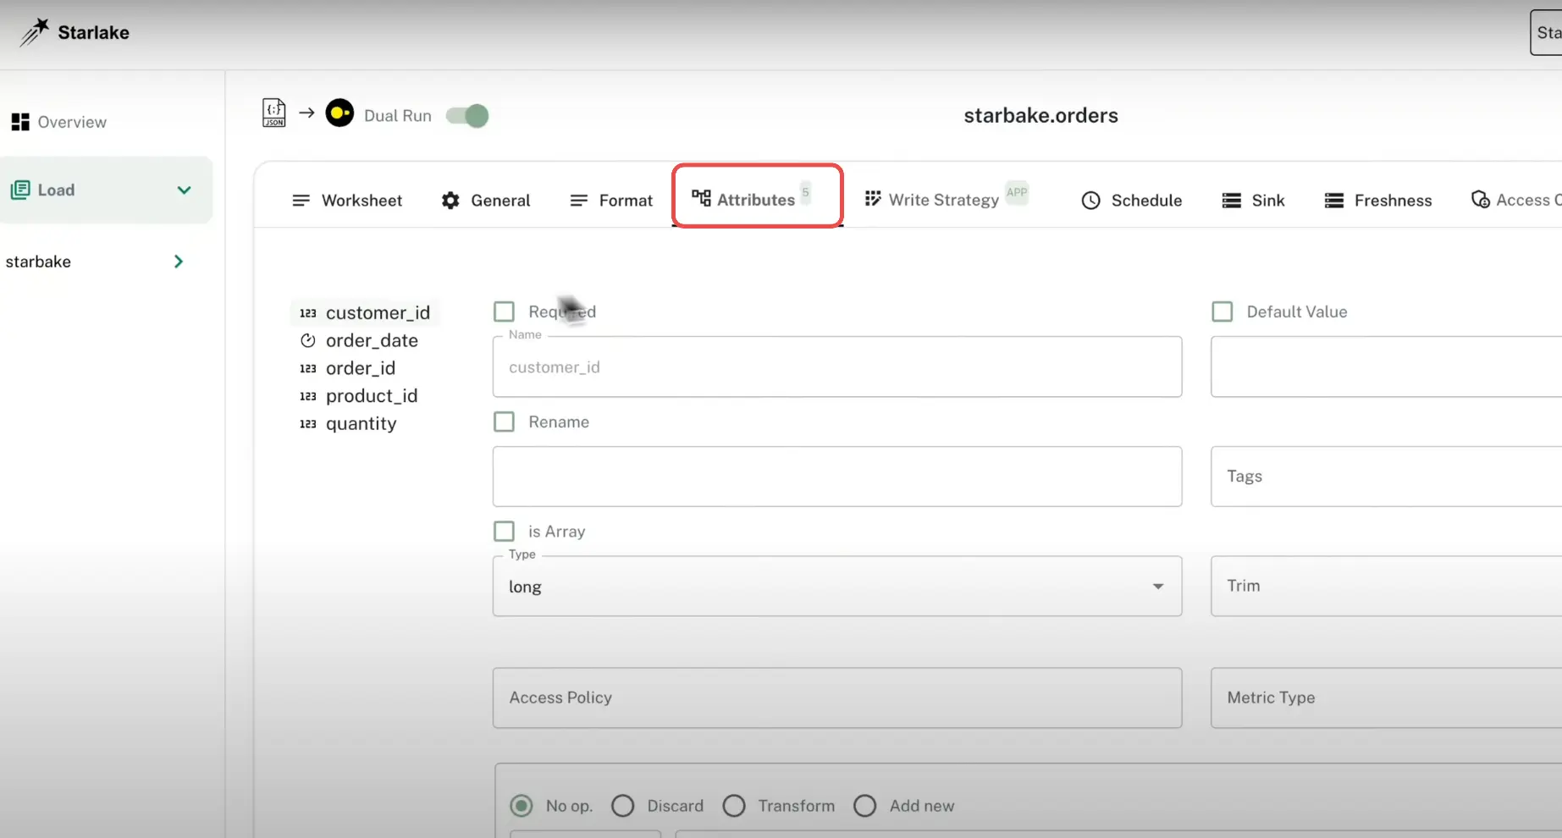Select the order_id attribute in list

(x=360, y=368)
